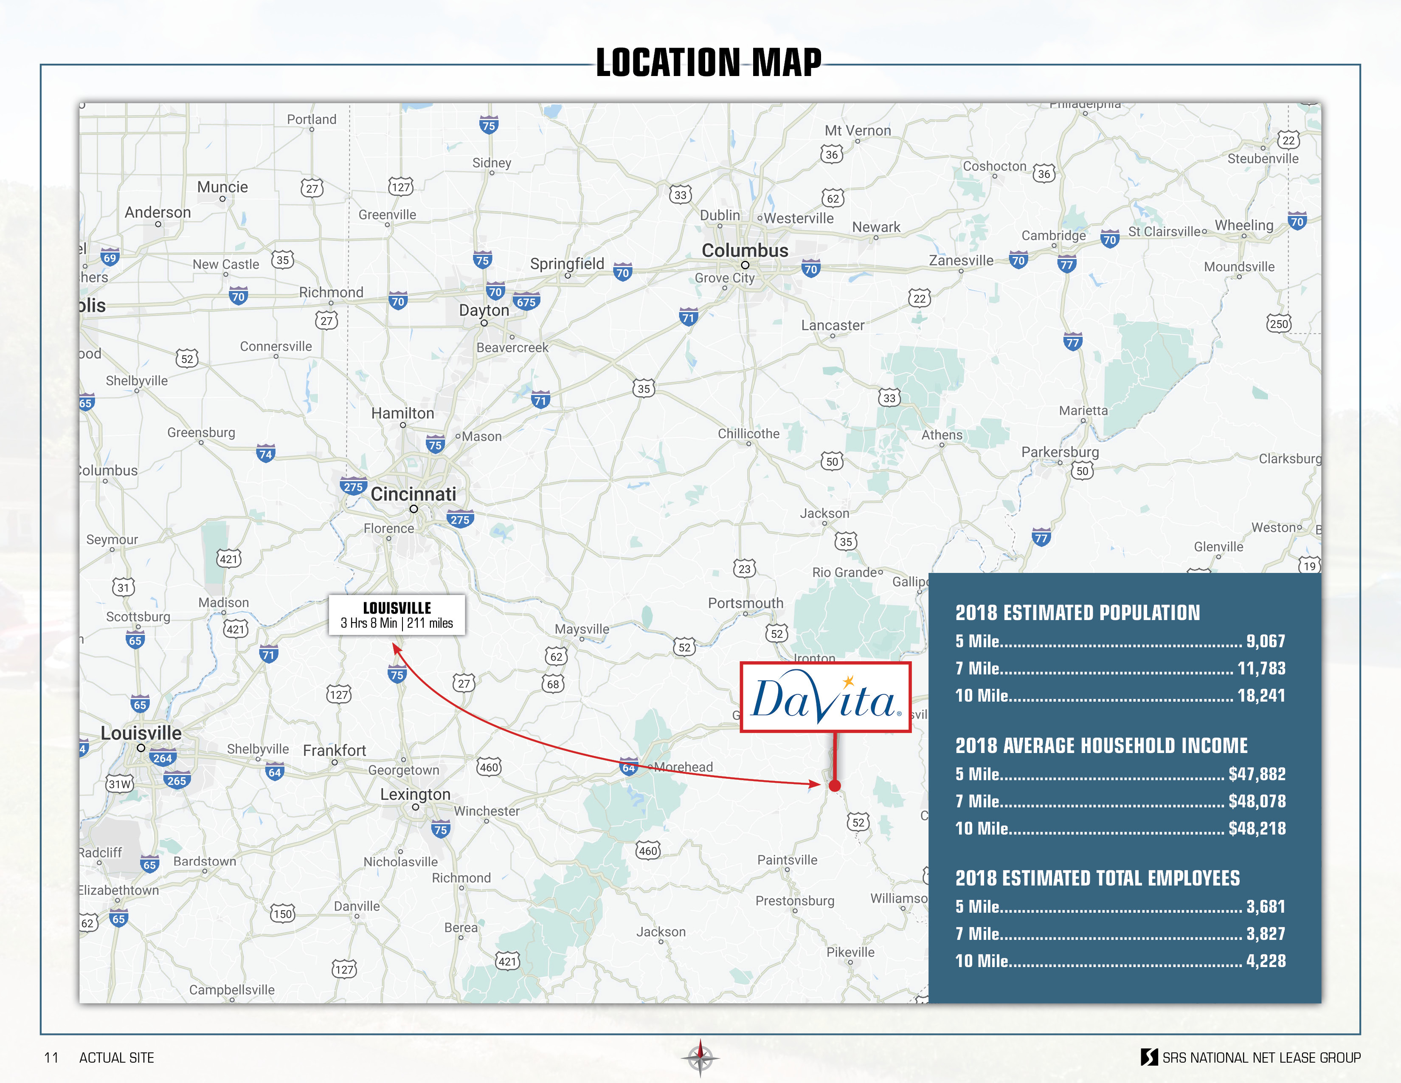This screenshot has height=1083, width=1401.
Task: Click the I-275 shield west of Cincinnati
Action: click(x=354, y=486)
